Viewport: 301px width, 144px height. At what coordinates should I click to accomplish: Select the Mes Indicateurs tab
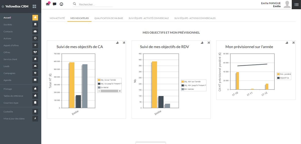[x=80, y=18]
